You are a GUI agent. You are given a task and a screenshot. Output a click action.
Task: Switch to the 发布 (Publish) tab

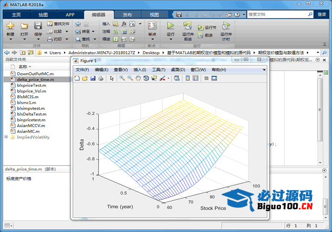point(127,14)
